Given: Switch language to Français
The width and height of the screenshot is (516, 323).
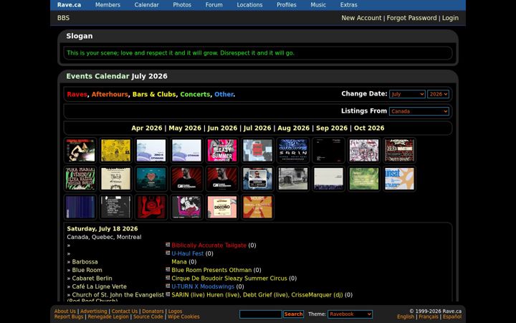Looking at the screenshot, I should pos(429,317).
